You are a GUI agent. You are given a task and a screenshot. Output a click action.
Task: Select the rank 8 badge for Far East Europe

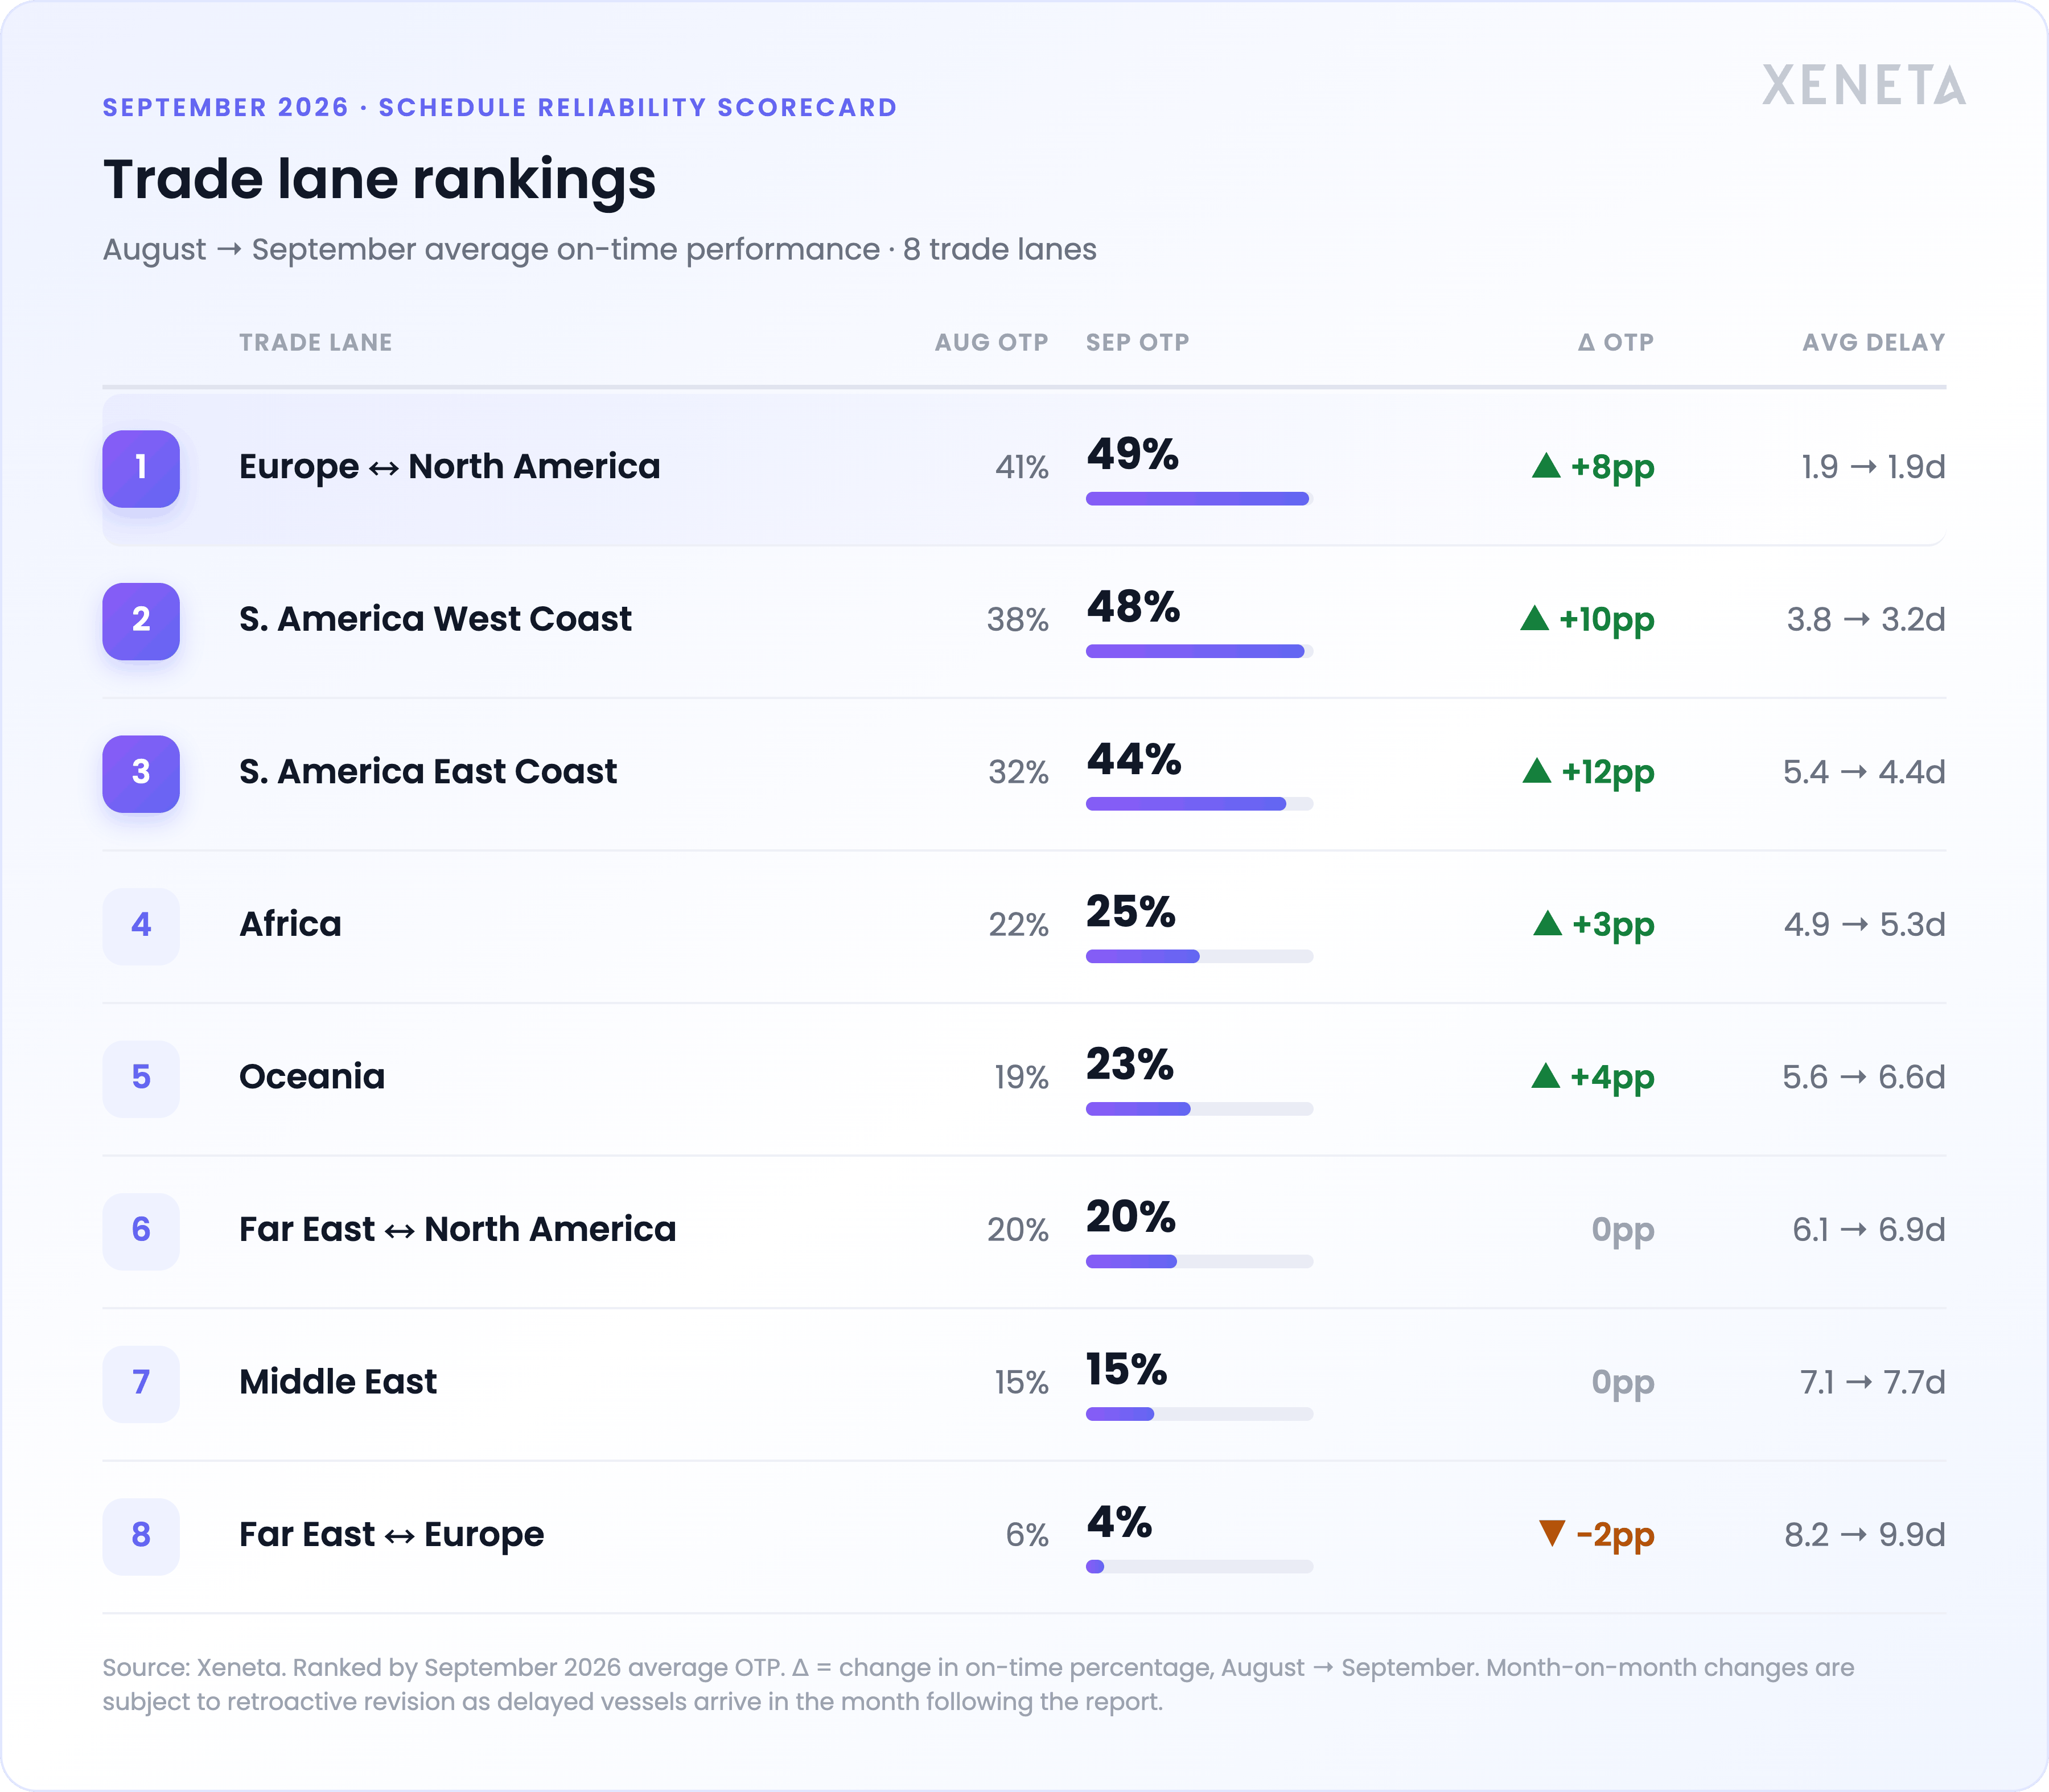coord(141,1536)
